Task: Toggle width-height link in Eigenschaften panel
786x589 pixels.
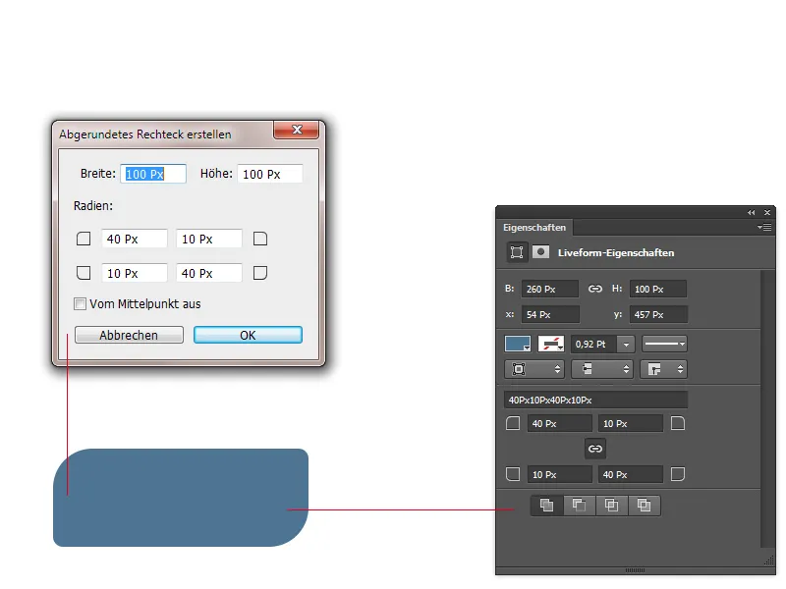Action: tap(595, 289)
